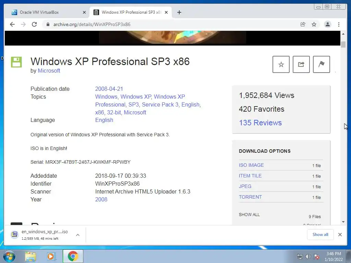Open the Microsoft creator link
The image size is (351, 263).
click(x=49, y=71)
